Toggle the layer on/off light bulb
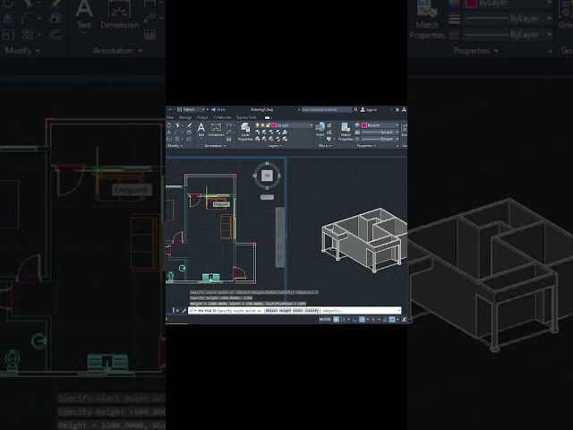573x430 pixels. tap(257, 125)
